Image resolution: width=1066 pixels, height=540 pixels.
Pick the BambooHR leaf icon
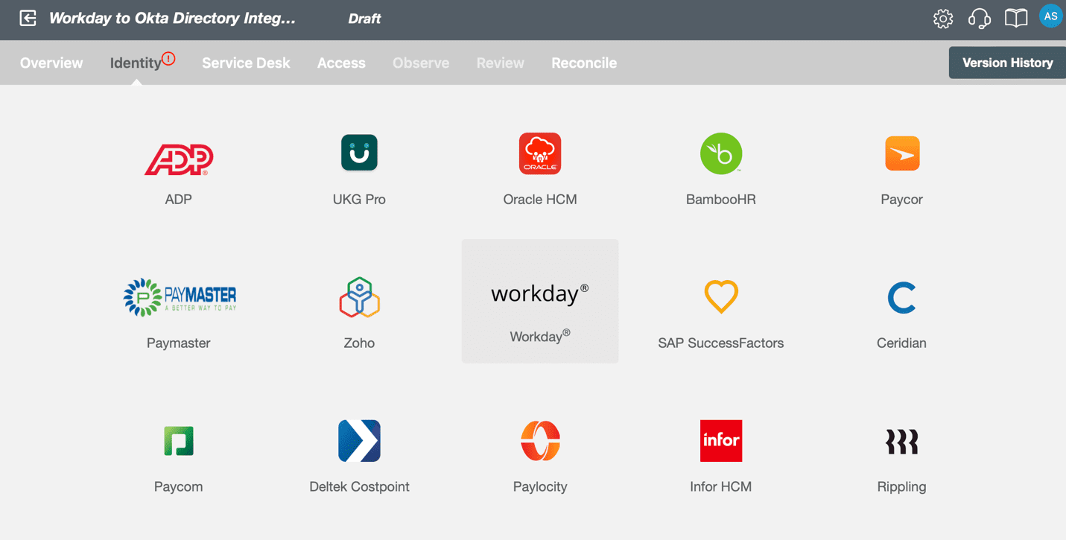click(x=720, y=153)
